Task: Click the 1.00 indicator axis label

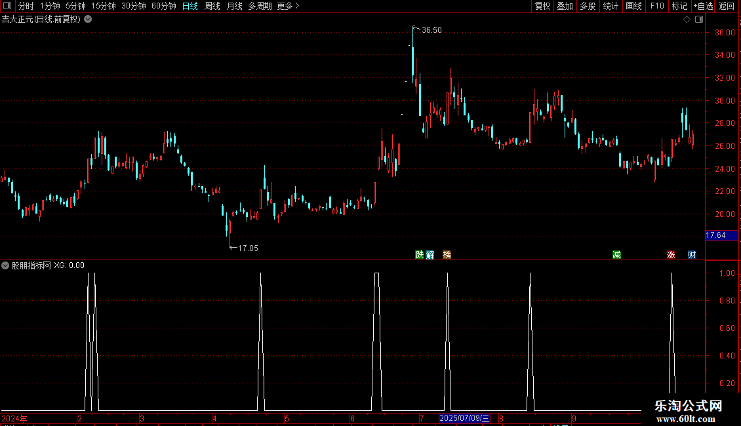Action: tap(727, 273)
